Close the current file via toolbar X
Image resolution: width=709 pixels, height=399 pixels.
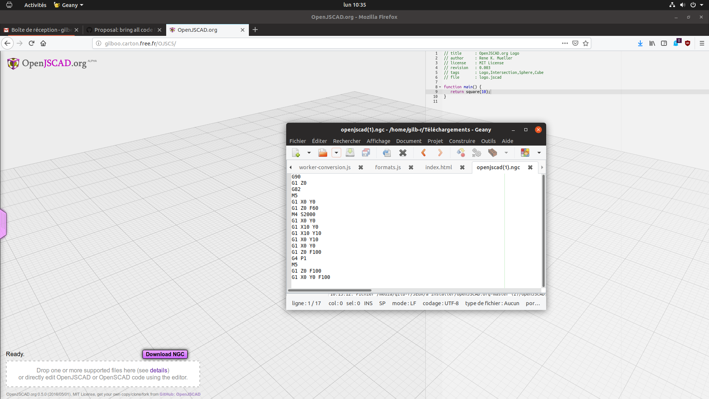[403, 153]
